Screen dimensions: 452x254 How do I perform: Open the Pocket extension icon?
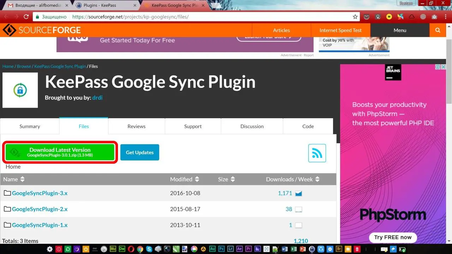(367, 17)
